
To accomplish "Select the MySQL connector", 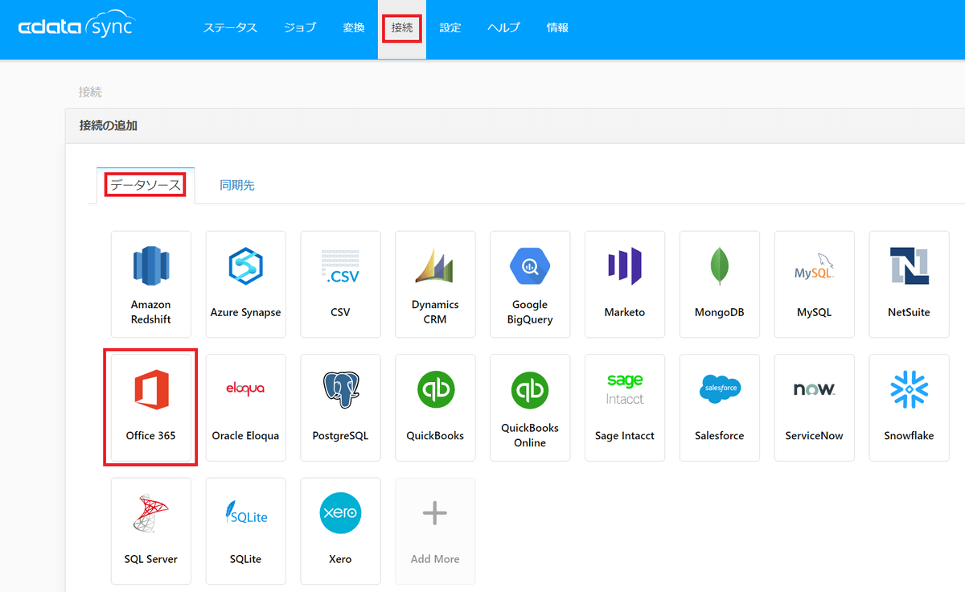I will click(815, 285).
